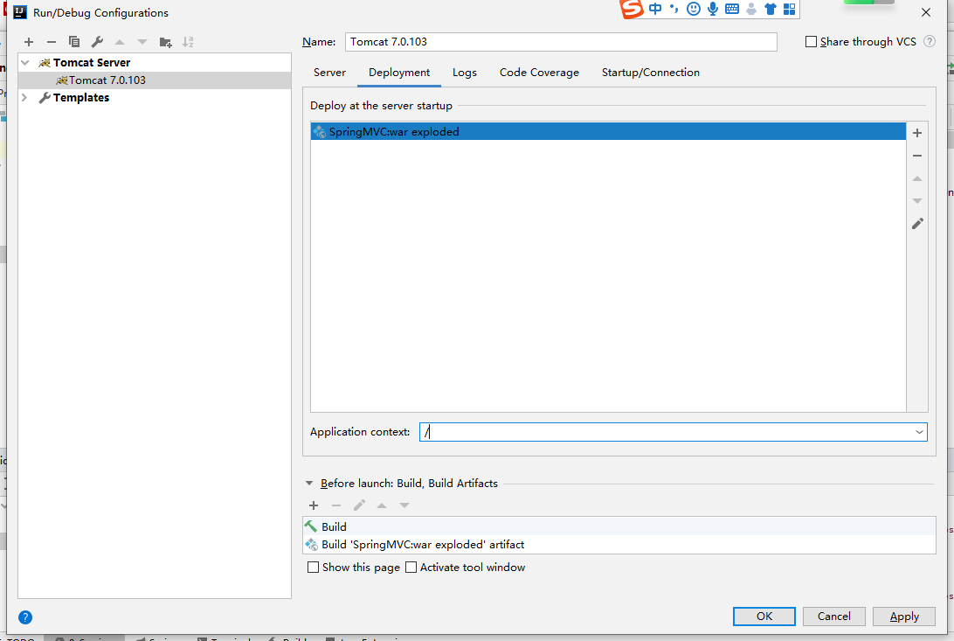Screen dimensions: 954x641
Task: Toggle Sogou Chinese input mode
Action: (655, 9)
